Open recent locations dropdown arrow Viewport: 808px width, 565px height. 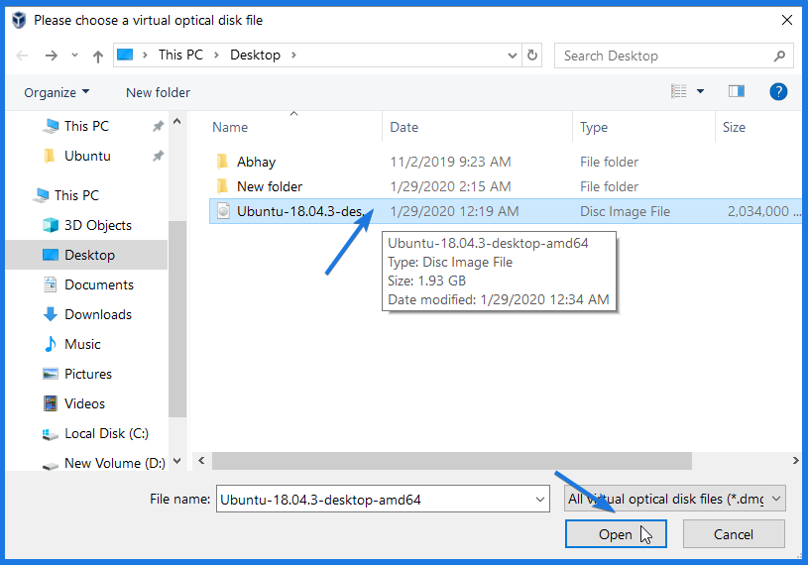coord(74,56)
